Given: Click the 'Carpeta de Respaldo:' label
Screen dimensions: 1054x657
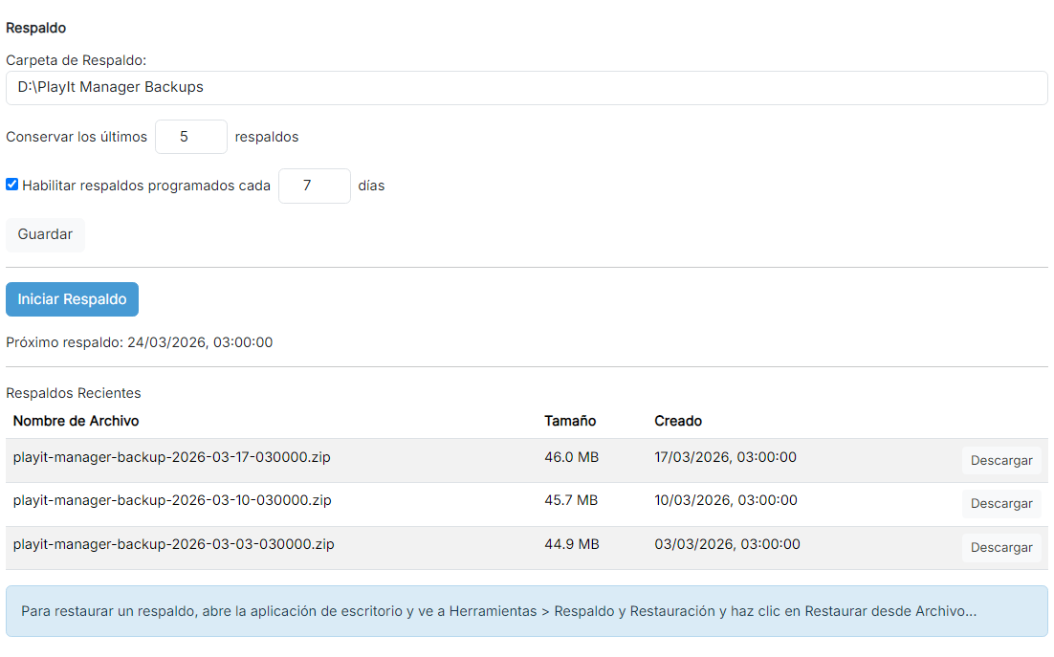Looking at the screenshot, I should coord(76,60).
